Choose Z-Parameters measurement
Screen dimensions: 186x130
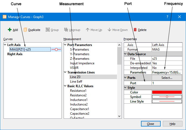[x=80, y=59]
